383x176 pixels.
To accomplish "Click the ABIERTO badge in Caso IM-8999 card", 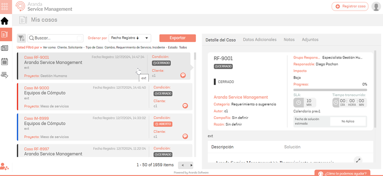I will pyautogui.click(x=163, y=124).
